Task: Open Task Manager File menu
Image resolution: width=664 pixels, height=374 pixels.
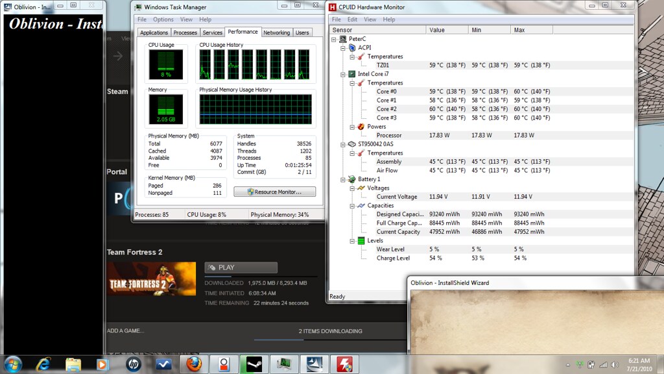Action: (x=142, y=19)
